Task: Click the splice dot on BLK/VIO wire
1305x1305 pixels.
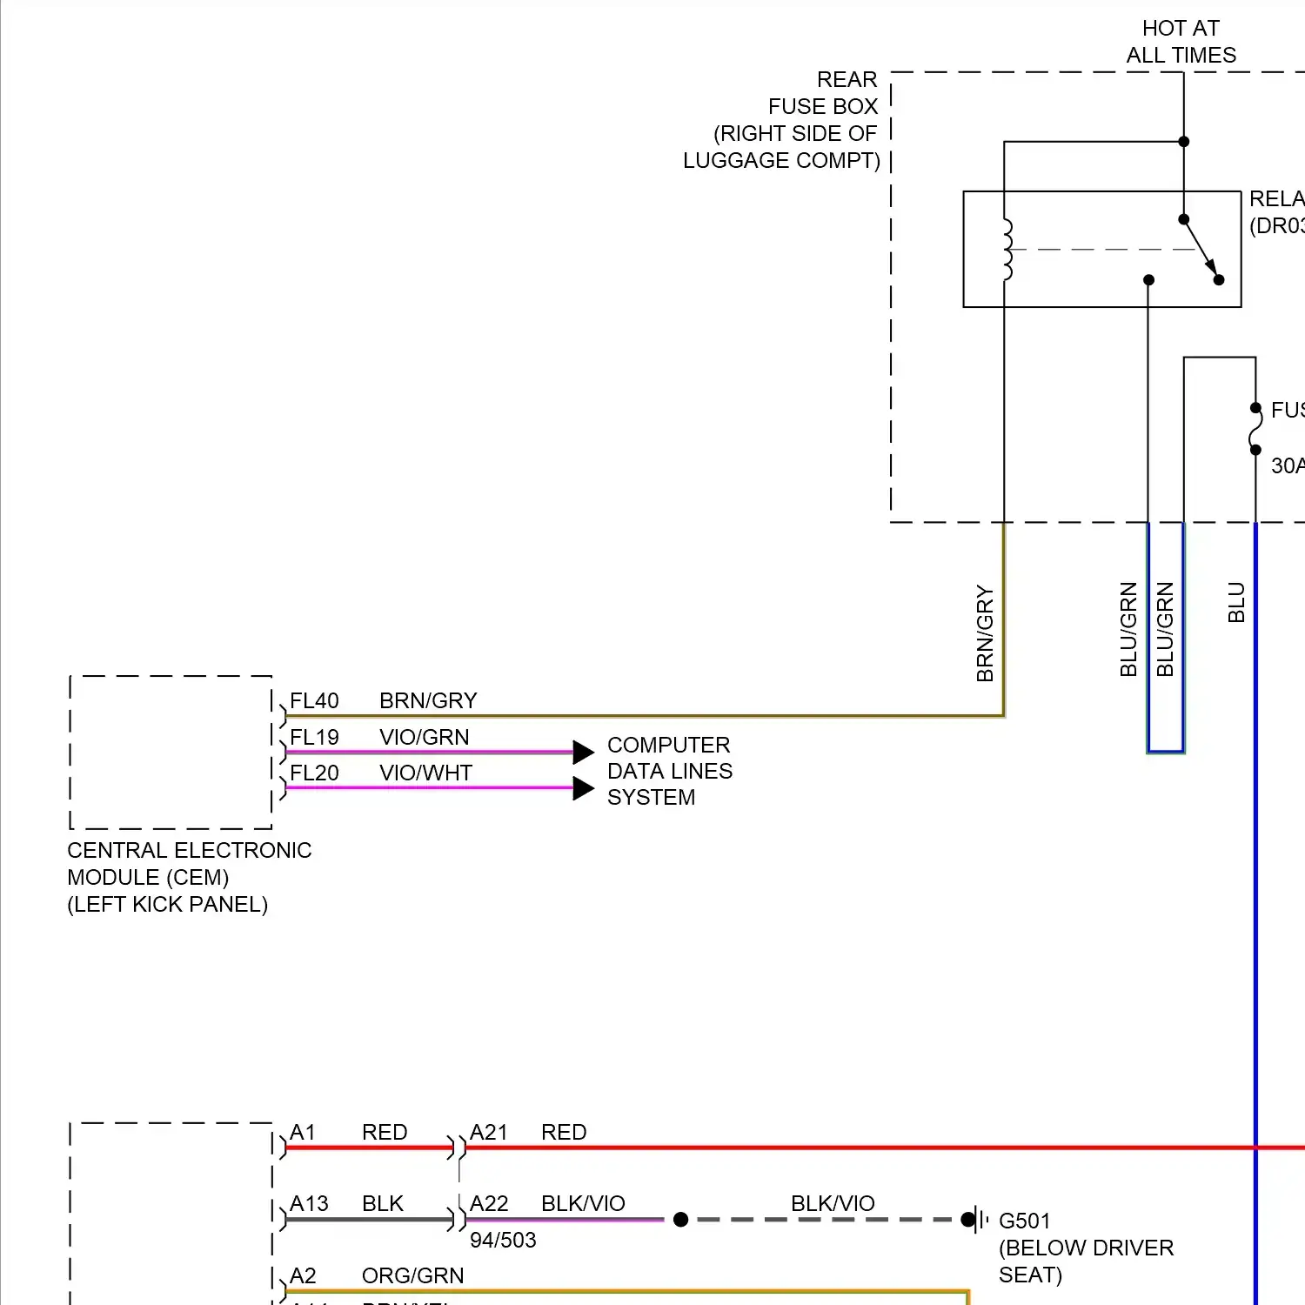Action: pos(681,1220)
